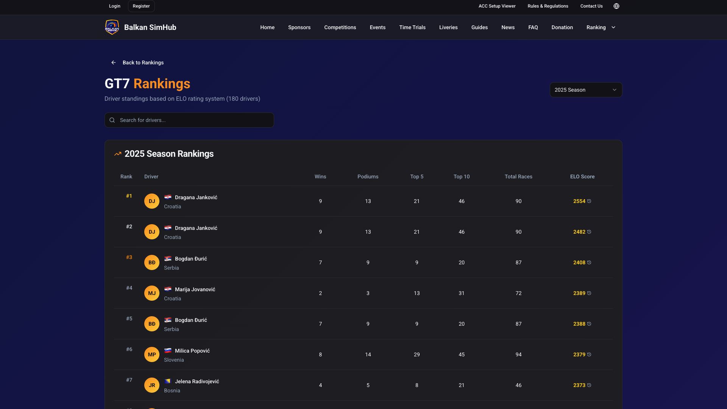Viewport: 727px width, 409px height.
Task: Open the Liveries nav item
Action: 448,27
